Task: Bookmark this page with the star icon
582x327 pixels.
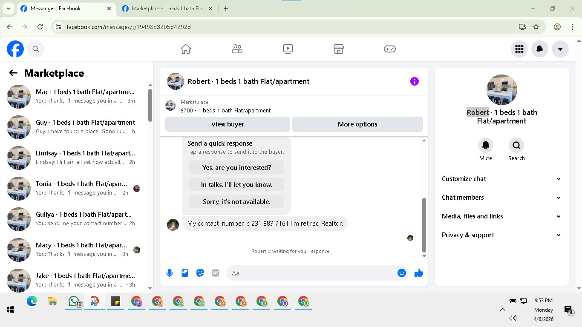Action: (536, 27)
